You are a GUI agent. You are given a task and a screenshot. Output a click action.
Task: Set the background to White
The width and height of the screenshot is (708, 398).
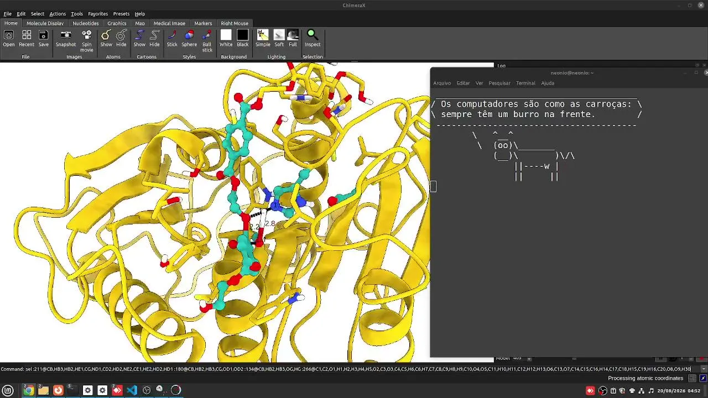[x=226, y=35]
